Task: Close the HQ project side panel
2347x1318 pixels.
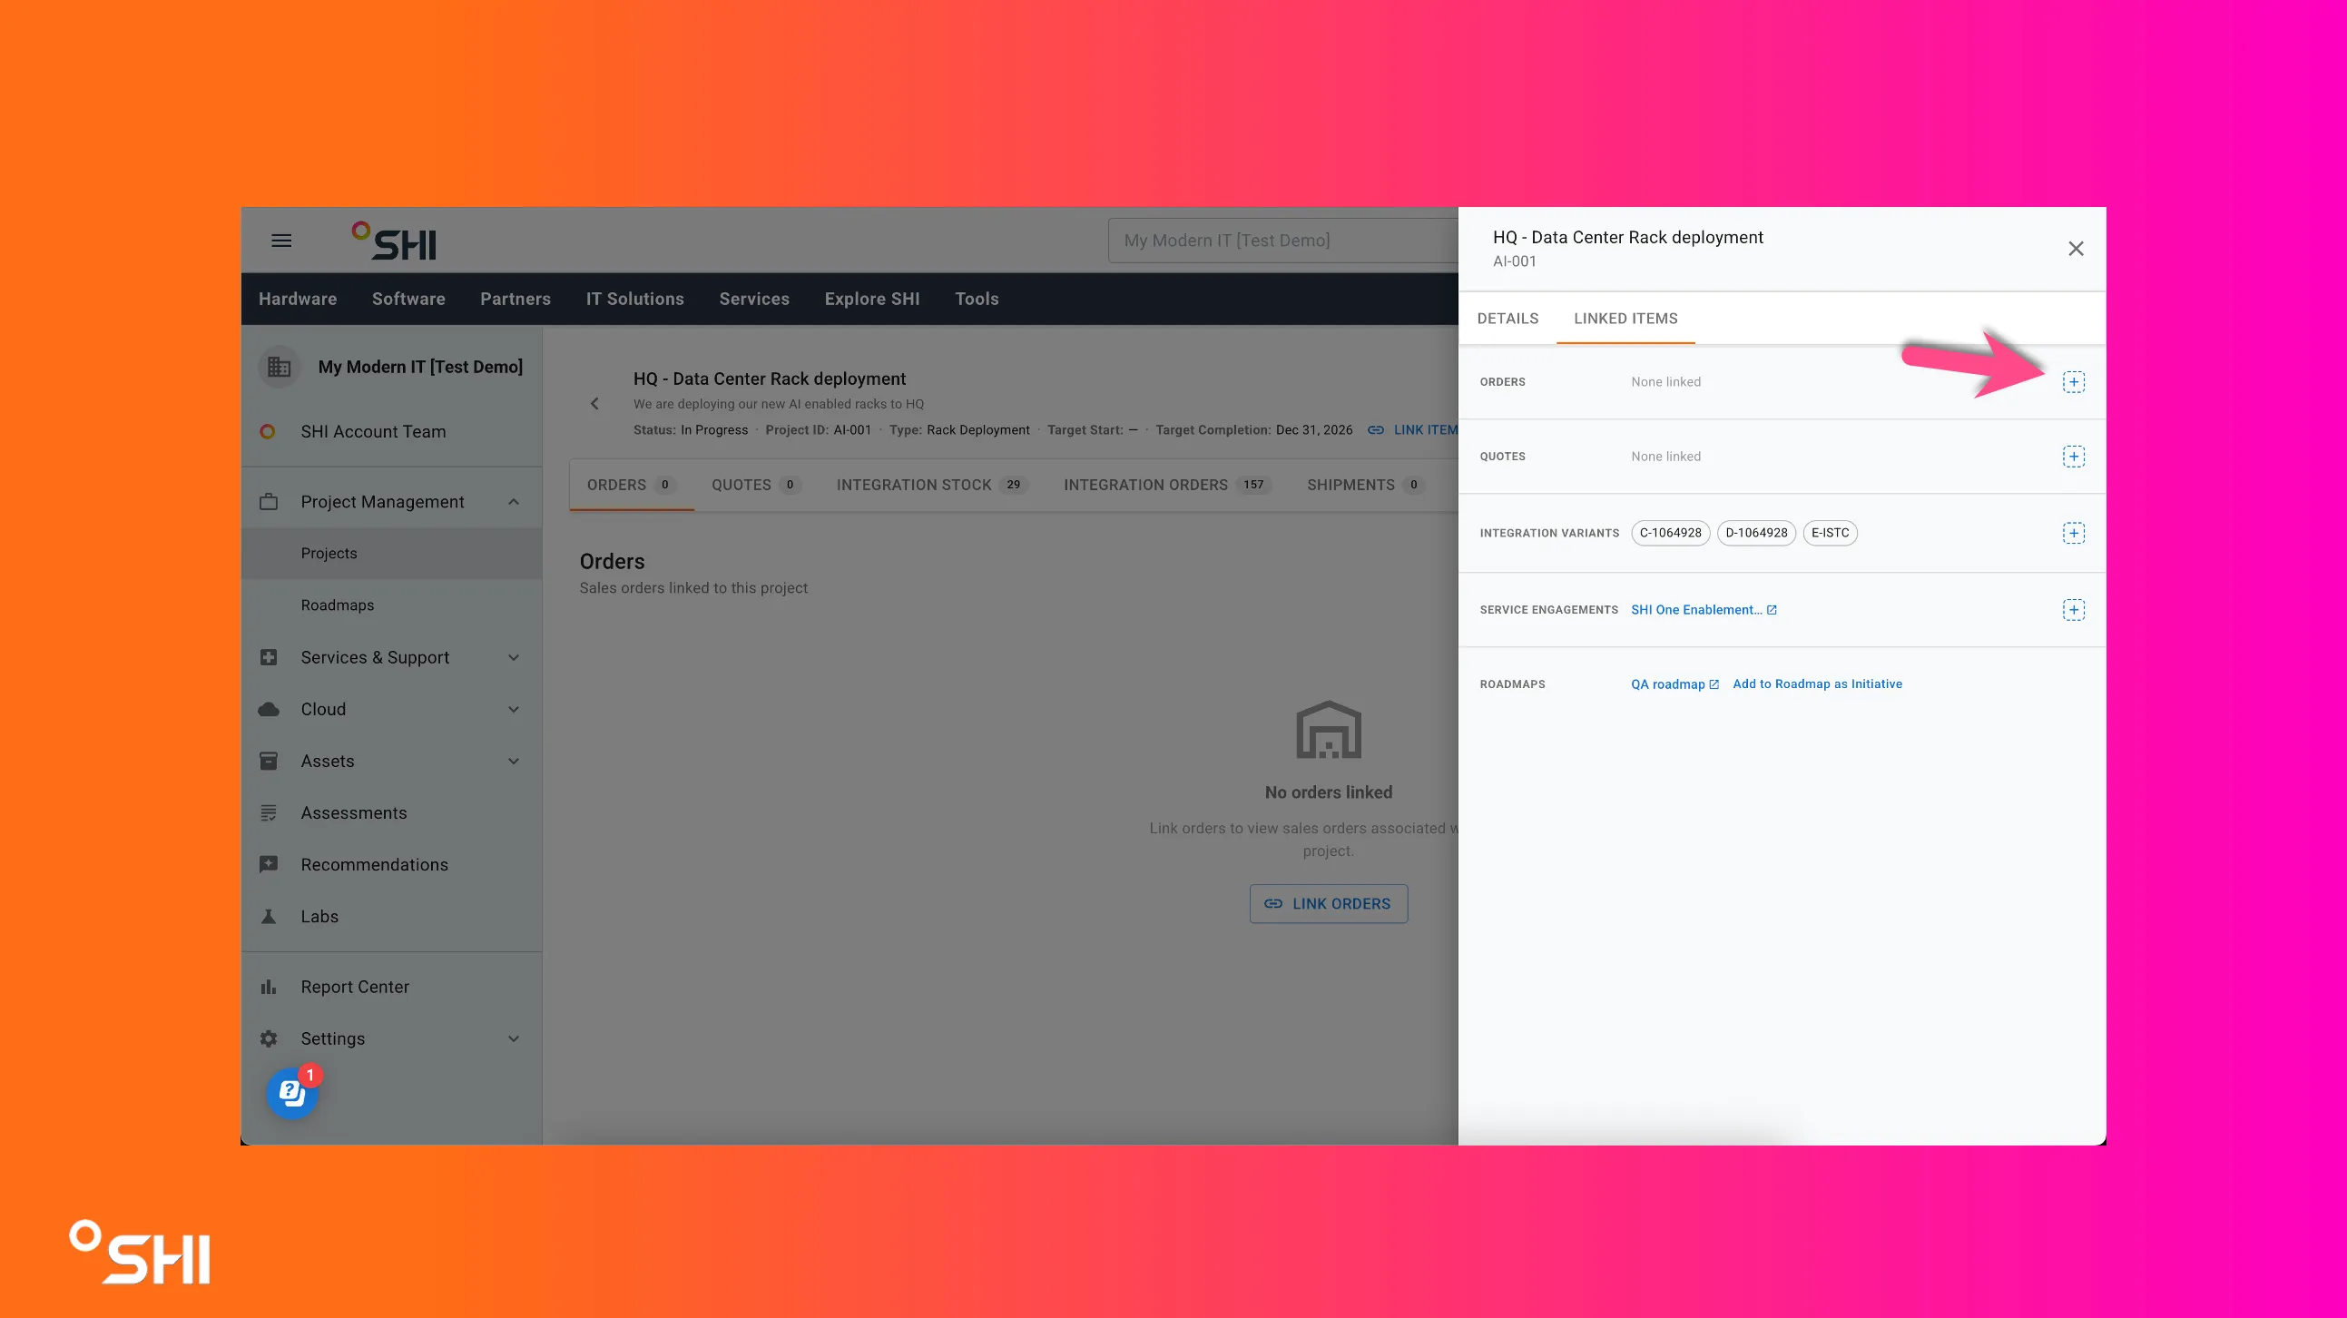Action: [x=2076, y=249]
